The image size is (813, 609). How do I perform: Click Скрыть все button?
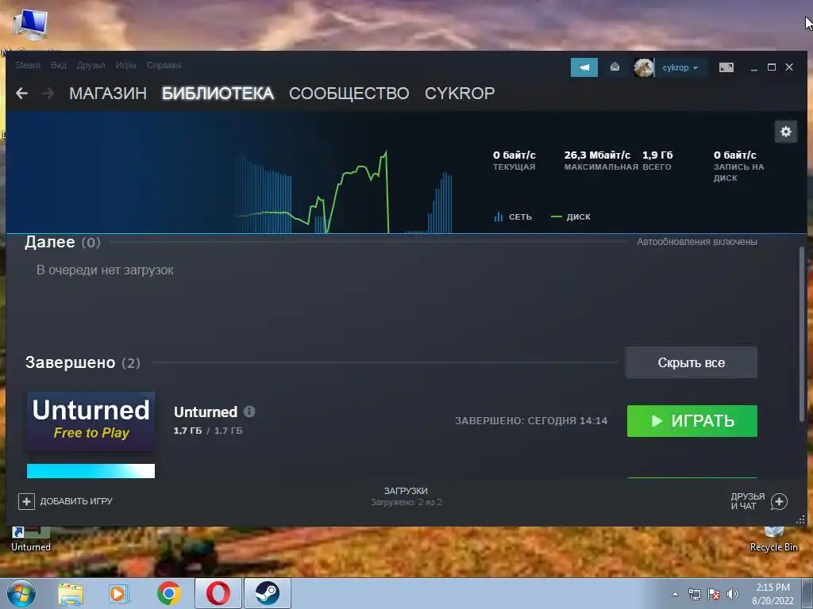point(692,362)
